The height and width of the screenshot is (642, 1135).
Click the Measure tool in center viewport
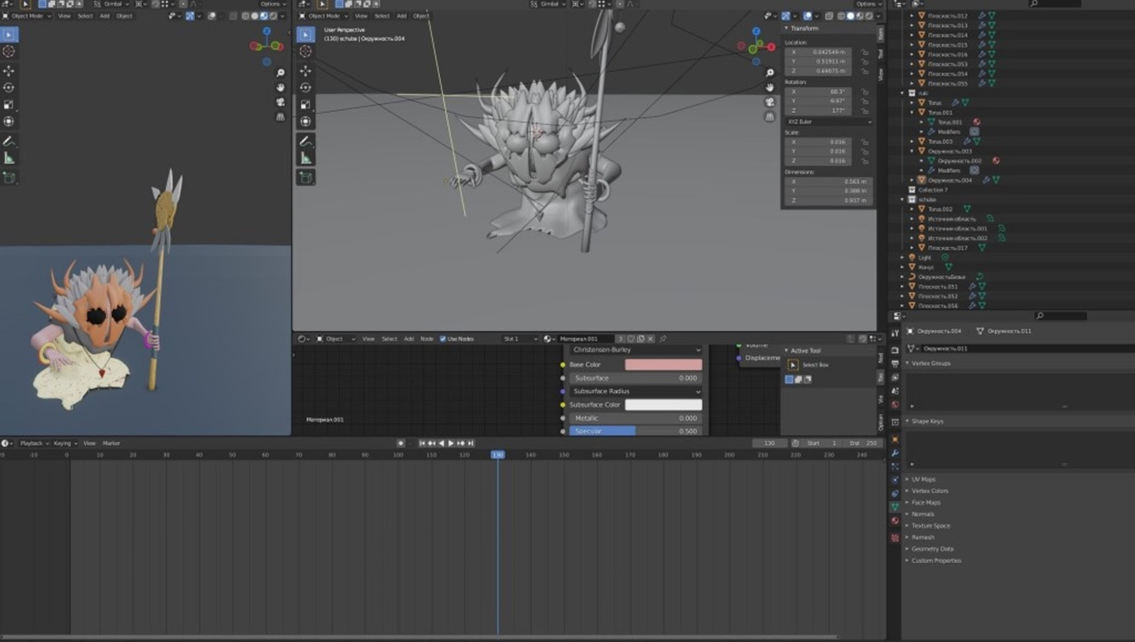pyautogui.click(x=305, y=158)
